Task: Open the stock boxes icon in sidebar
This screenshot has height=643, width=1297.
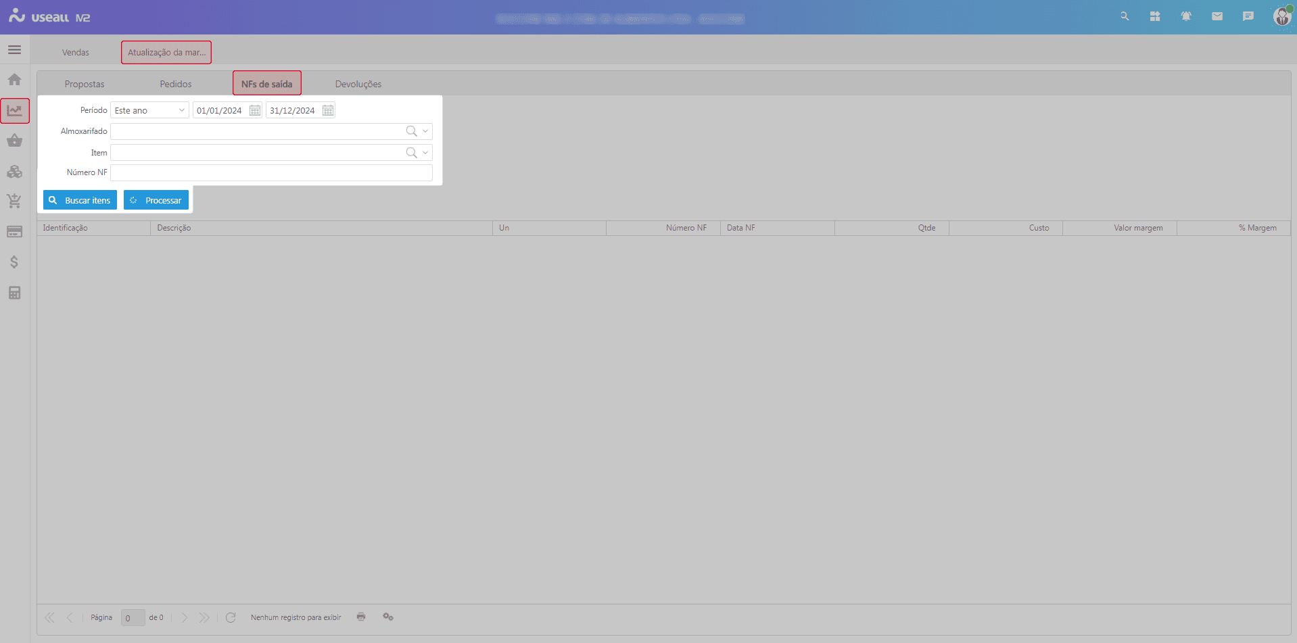Action: pos(14,172)
